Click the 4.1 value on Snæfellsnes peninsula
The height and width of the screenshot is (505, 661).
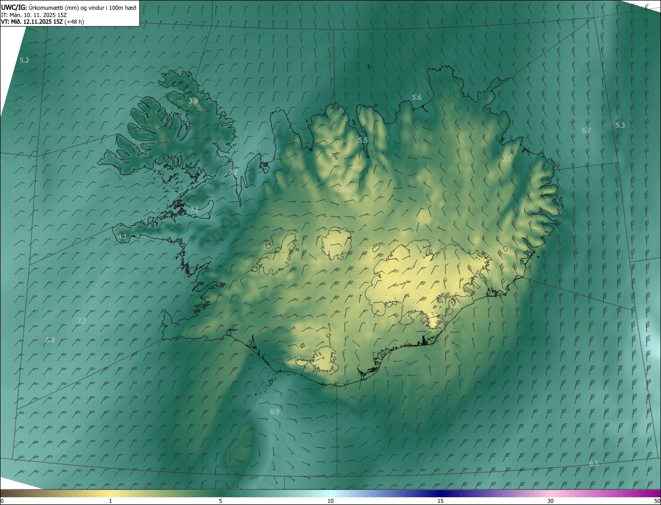(x=122, y=237)
